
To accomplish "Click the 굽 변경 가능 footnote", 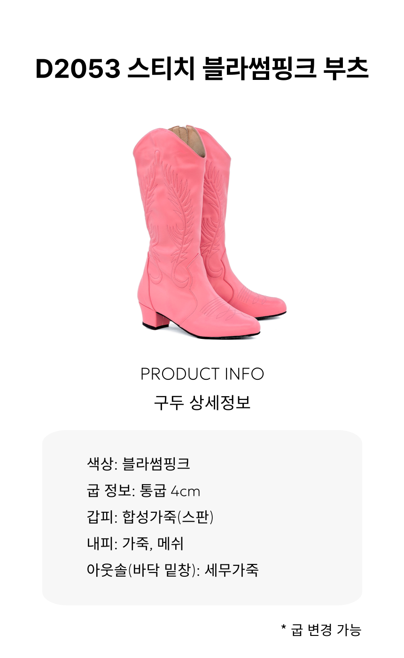I will (x=321, y=630).
